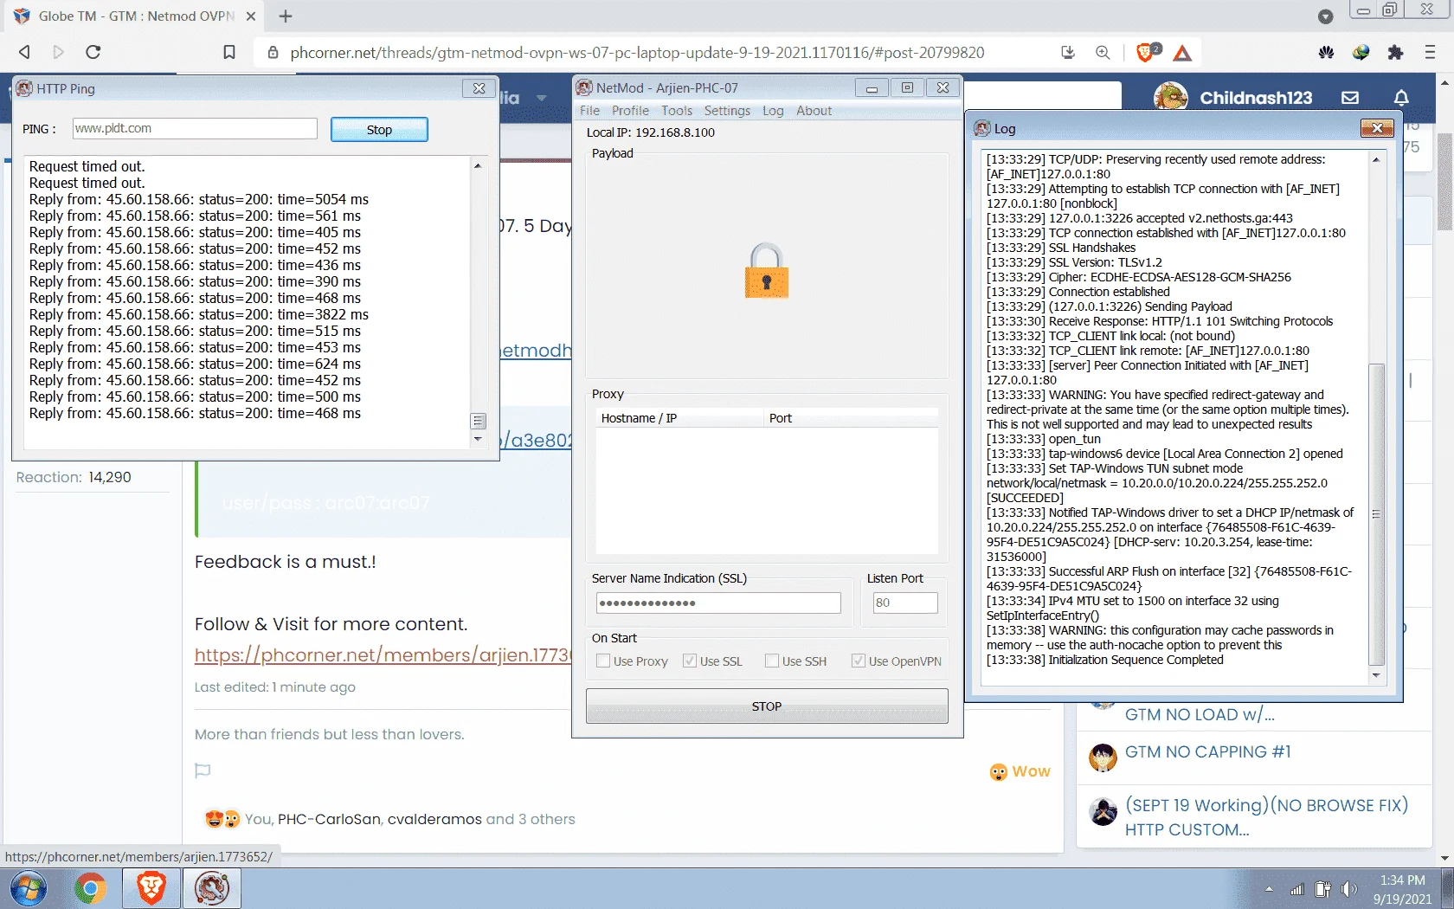Screen dimensions: 1454x909
Task: Open the Windows Start button
Action: coord(29,889)
